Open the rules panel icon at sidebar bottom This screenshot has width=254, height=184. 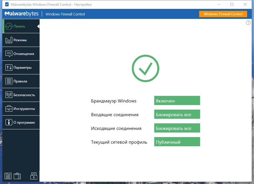point(8,176)
